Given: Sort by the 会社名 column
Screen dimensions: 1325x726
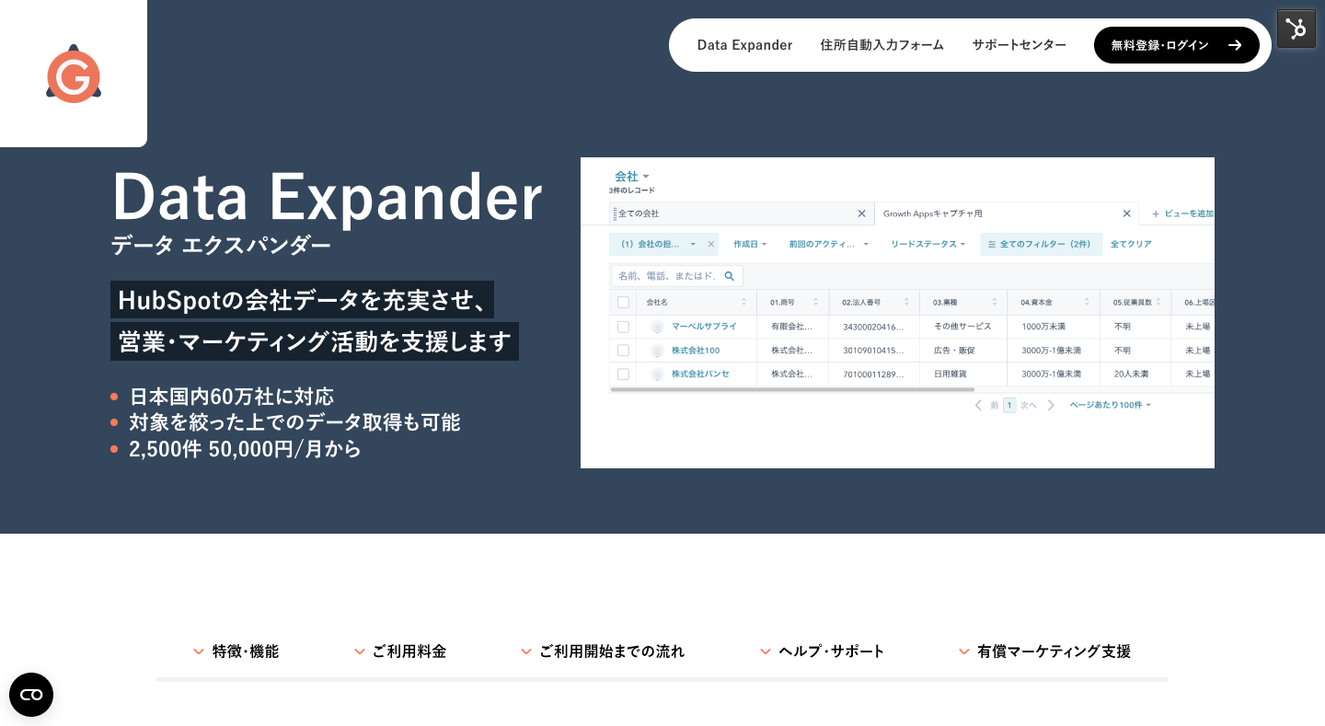Looking at the screenshot, I should pyautogui.click(x=743, y=302).
